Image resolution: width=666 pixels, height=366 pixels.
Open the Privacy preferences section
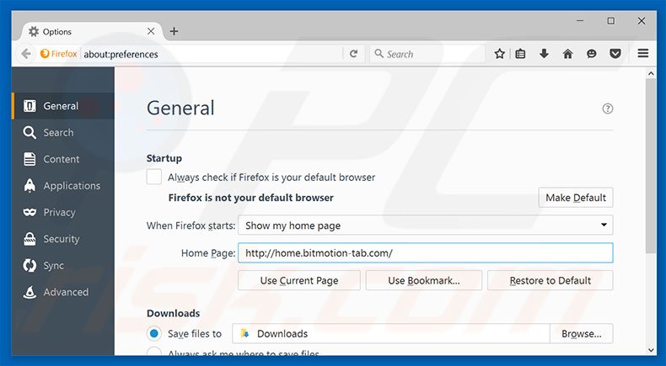(59, 213)
